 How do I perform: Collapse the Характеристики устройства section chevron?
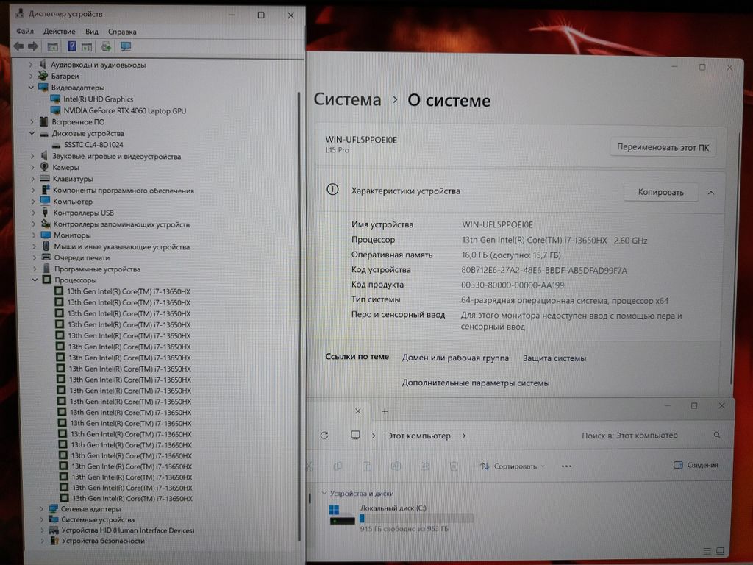pos(710,192)
